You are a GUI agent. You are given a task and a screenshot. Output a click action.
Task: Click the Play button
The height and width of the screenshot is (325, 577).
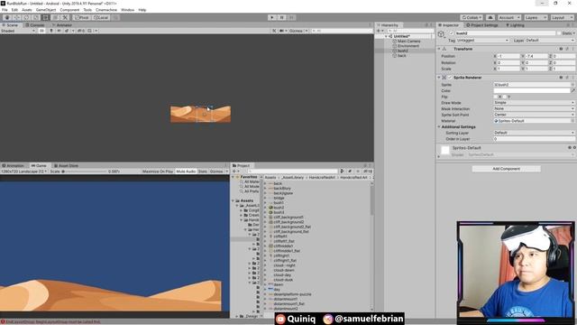pyautogui.click(x=272, y=17)
